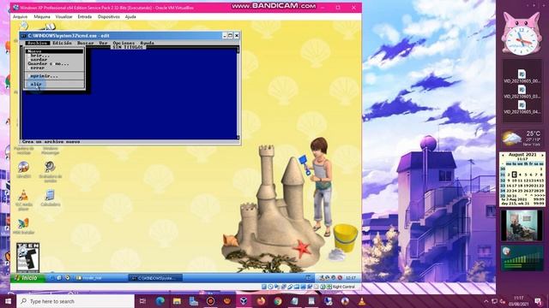Click the Windows 10 Start button
This screenshot has height=308, width=549.
[x=8, y=301]
